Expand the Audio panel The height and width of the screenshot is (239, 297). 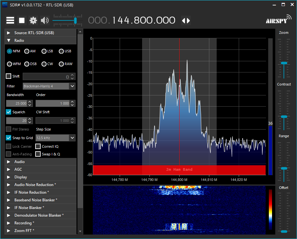point(41,161)
